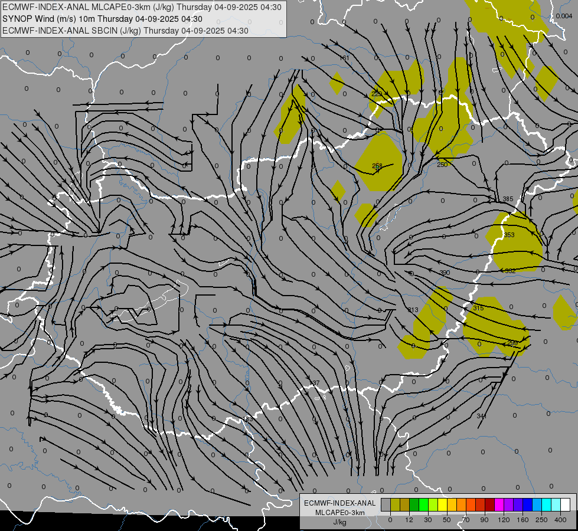Pick the white legend swatch
Viewport: 578px width, 531px height.
(x=566, y=504)
